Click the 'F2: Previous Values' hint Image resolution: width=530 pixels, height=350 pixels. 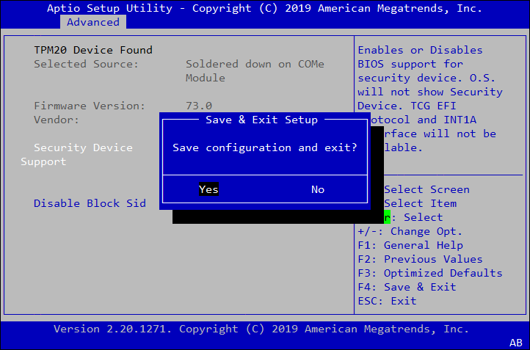coord(420,259)
